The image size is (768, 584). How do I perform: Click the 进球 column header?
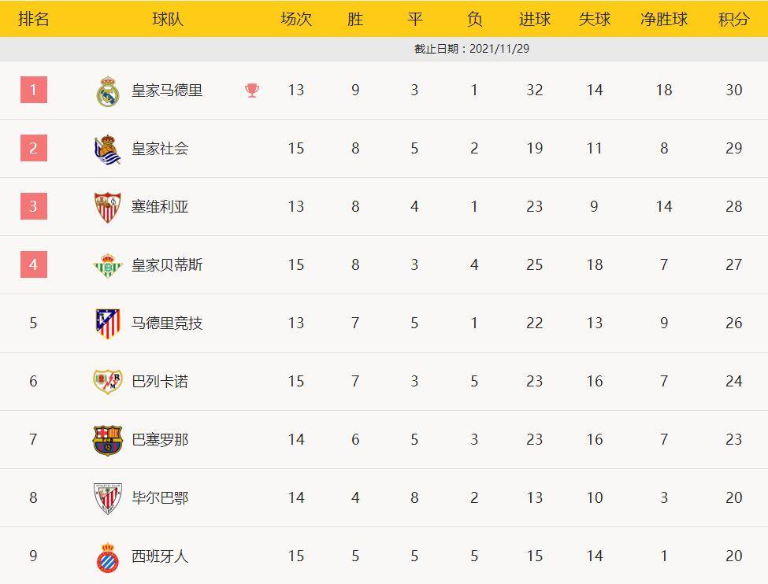pyautogui.click(x=535, y=19)
